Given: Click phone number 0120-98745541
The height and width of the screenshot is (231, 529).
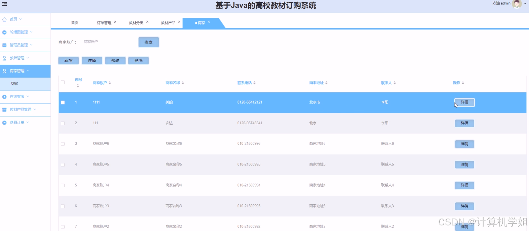Looking at the screenshot, I should point(250,123).
